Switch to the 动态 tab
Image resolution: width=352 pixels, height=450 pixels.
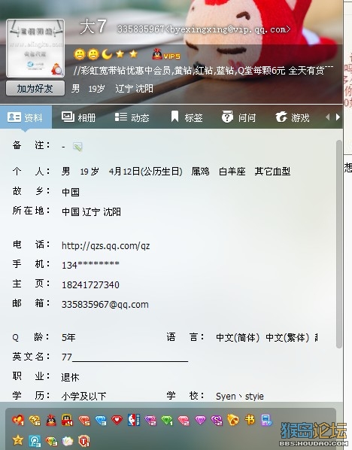click(132, 117)
